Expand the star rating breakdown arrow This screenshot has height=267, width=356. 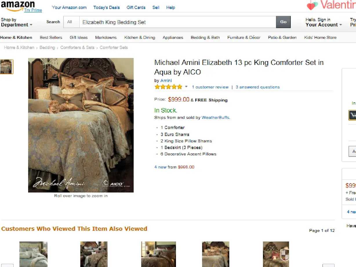pos(186,87)
